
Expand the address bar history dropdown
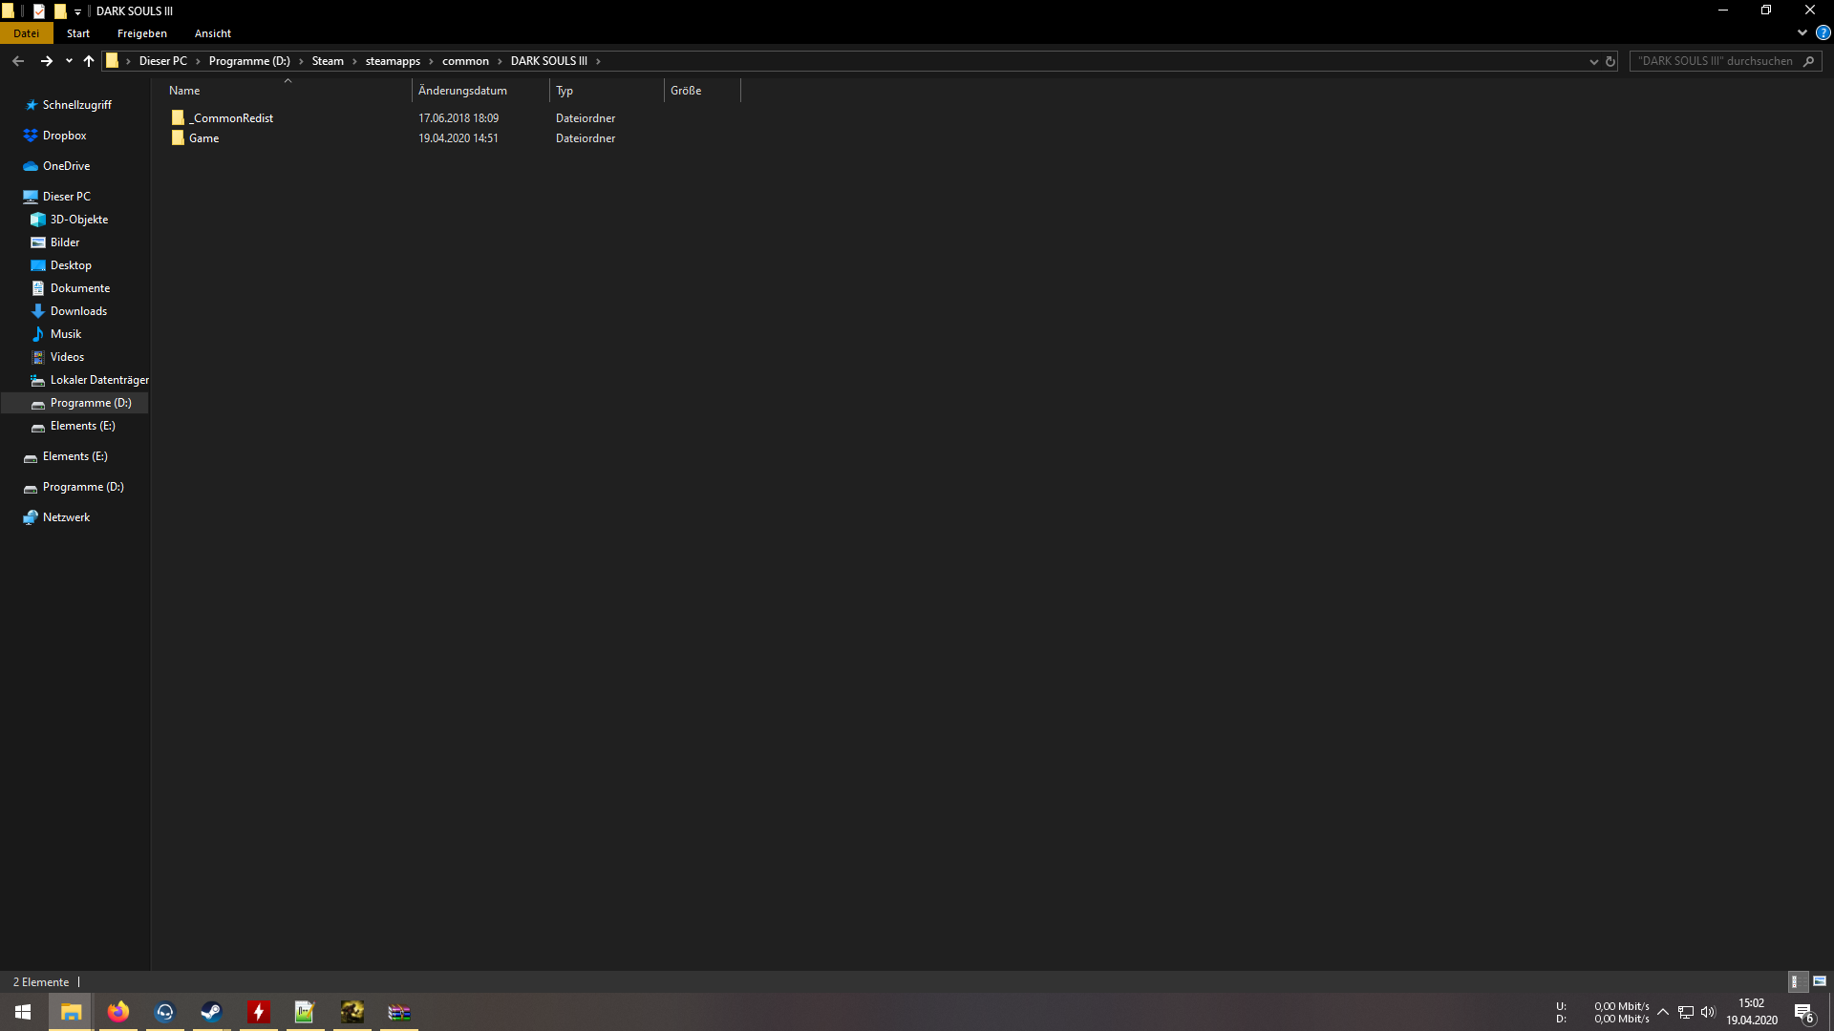coord(1593,61)
